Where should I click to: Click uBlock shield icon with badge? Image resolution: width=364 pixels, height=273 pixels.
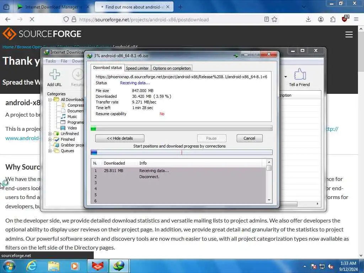345,19
